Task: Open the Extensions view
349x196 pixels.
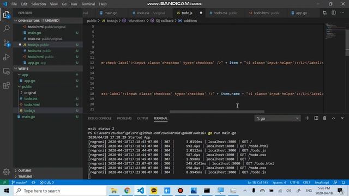Action: [x=6, y=85]
